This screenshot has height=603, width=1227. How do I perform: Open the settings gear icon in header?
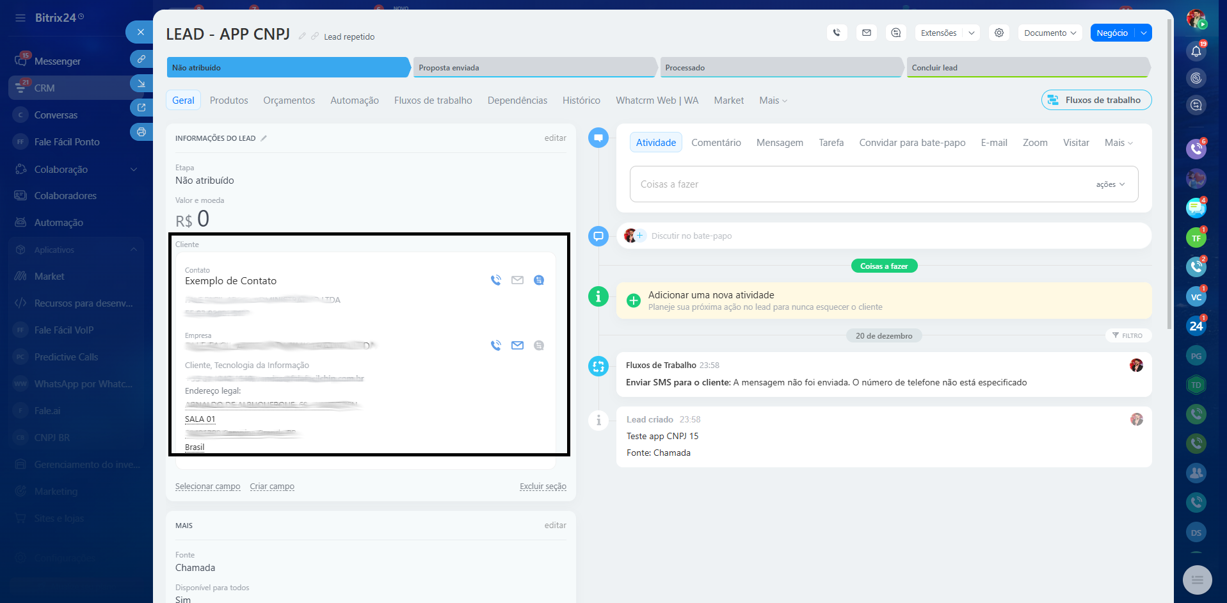pos(998,33)
